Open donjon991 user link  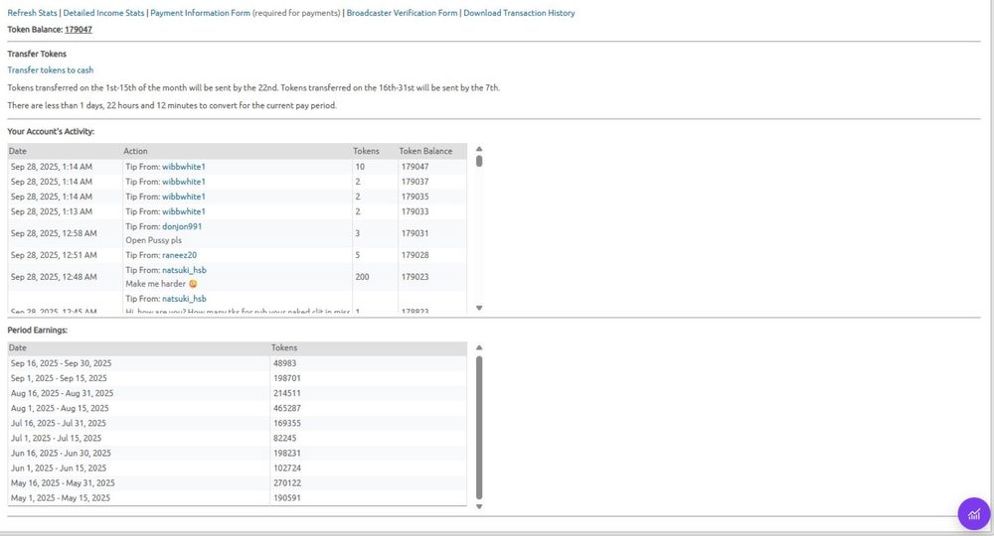(x=182, y=226)
